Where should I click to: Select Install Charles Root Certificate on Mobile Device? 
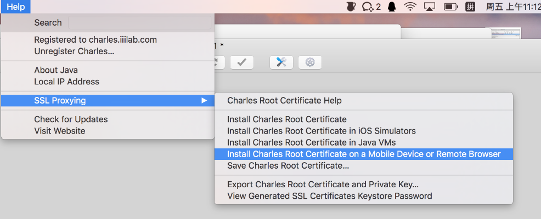(x=363, y=154)
